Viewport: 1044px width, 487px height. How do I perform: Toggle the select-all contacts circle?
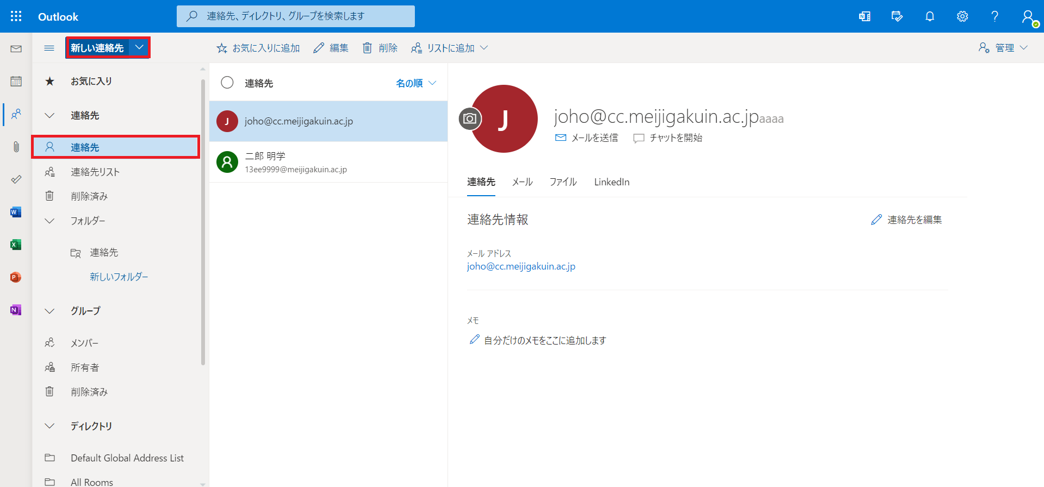(227, 83)
